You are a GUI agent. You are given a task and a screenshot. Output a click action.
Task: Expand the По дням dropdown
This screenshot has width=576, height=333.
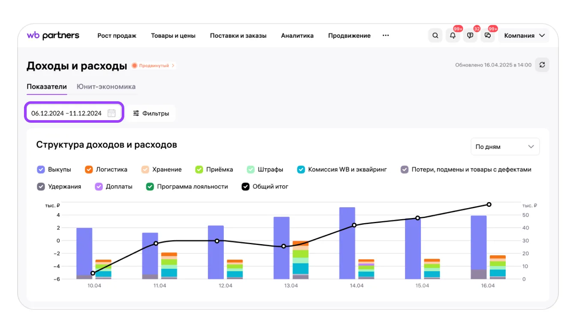505,147
